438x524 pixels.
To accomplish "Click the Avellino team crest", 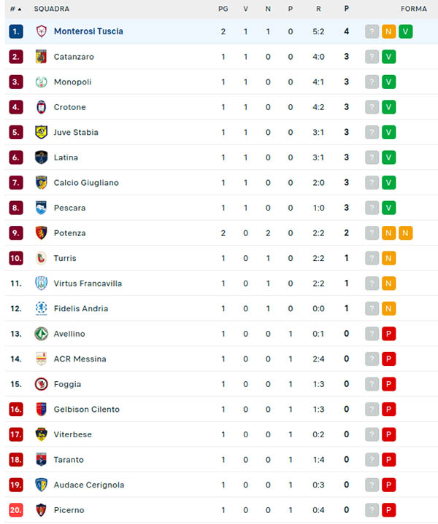I will pyautogui.click(x=42, y=334).
